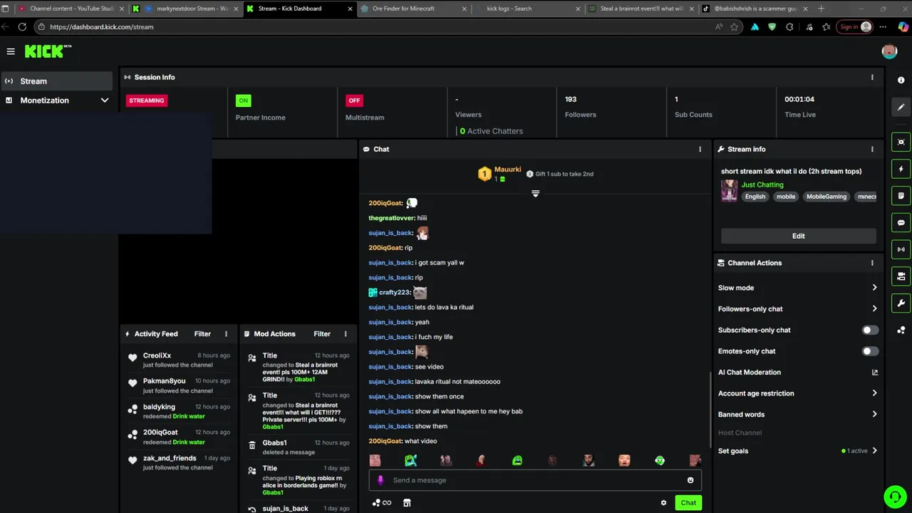Click the pencil edit icon in right sidebar
The image size is (912, 513).
coord(901,108)
